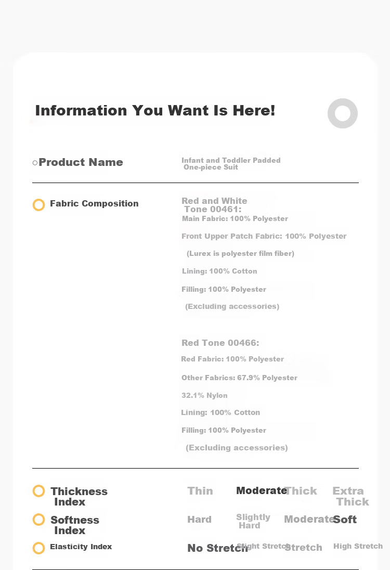
Task: Click the small bullet before Product Name
Action: pos(35,163)
